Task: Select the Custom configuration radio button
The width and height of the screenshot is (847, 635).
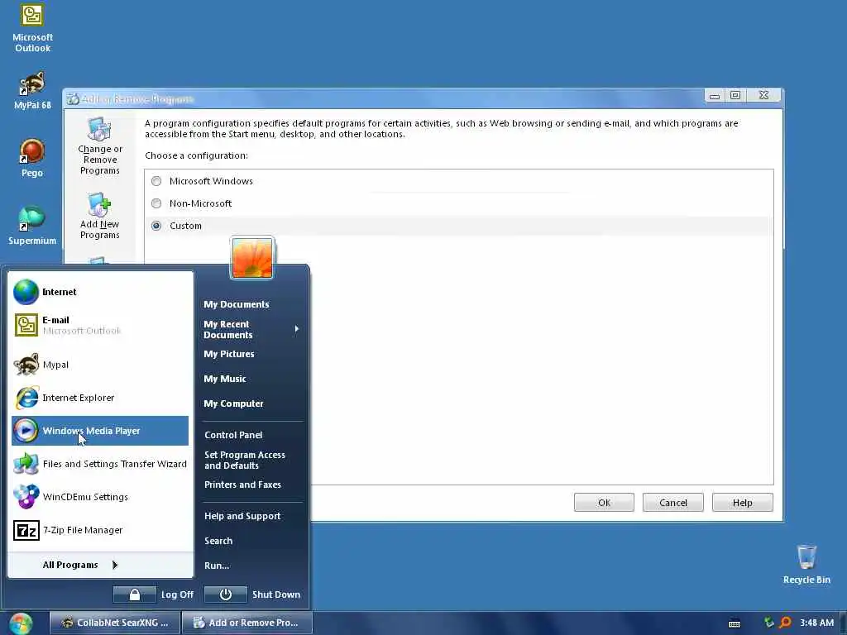Action: (x=156, y=226)
